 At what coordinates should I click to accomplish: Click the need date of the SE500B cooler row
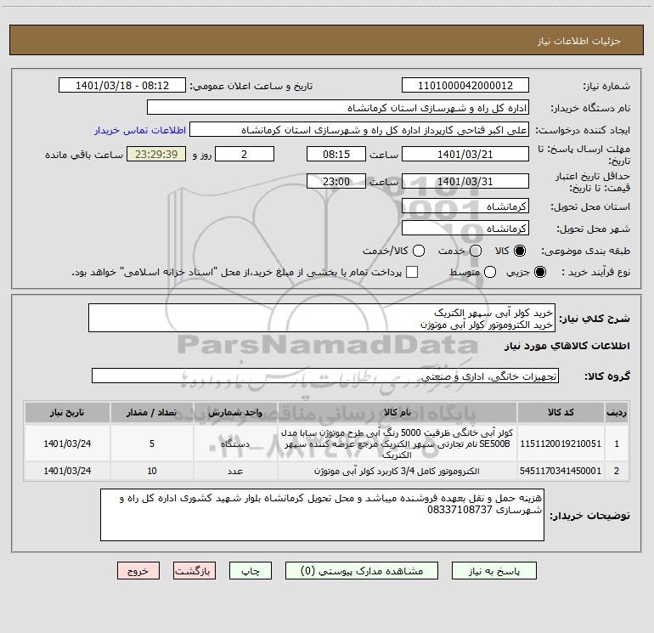67,444
